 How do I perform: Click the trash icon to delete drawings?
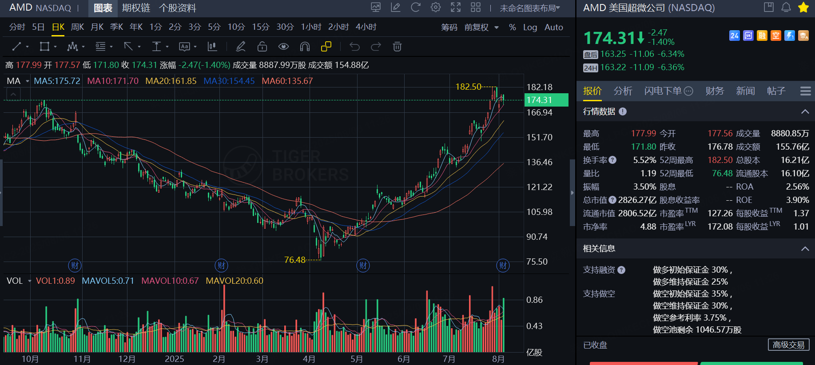tap(397, 46)
